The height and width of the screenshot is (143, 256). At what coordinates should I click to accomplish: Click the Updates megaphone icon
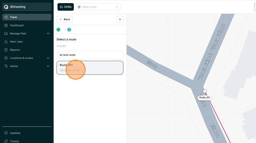pyautogui.click(x=6, y=133)
